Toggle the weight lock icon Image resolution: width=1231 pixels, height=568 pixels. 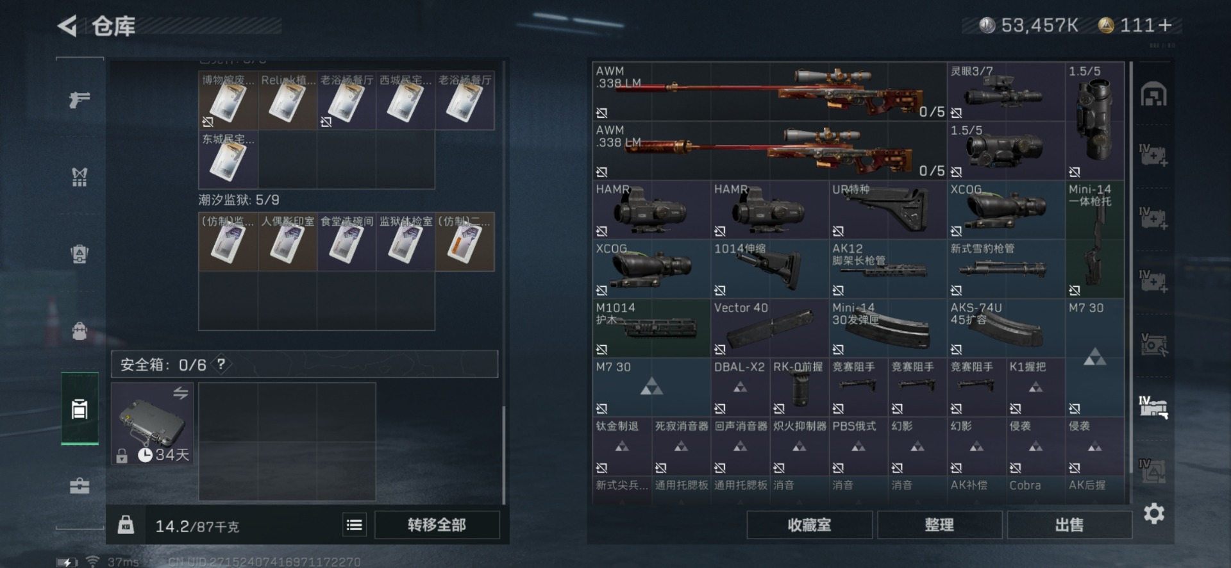pos(126,525)
